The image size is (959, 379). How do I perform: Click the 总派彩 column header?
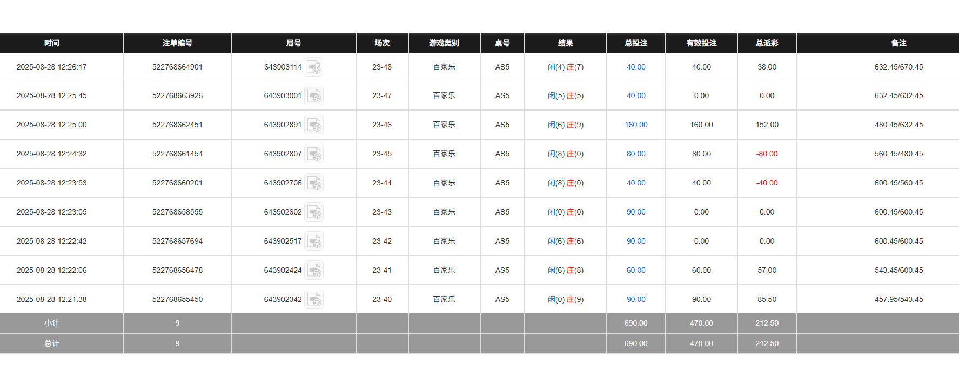click(x=766, y=43)
